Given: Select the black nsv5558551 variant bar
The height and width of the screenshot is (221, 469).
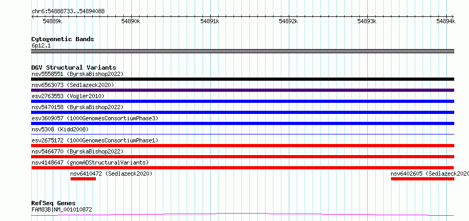Looking at the screenshot, I should [242, 79].
